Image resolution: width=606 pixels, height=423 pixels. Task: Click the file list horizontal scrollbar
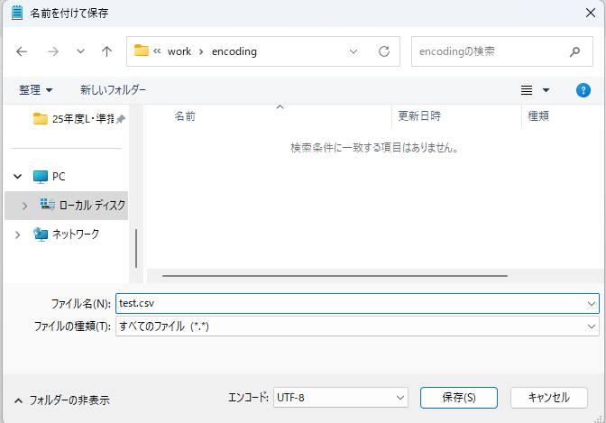click(x=335, y=276)
